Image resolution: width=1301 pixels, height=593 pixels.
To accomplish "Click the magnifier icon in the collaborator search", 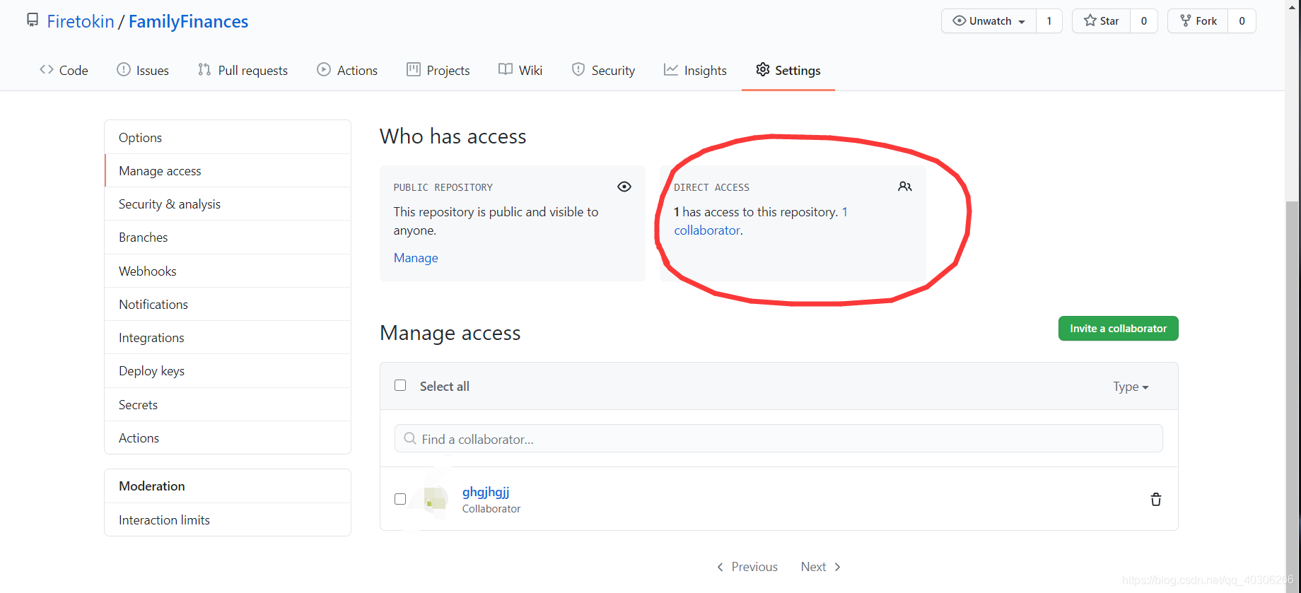I will (x=409, y=439).
